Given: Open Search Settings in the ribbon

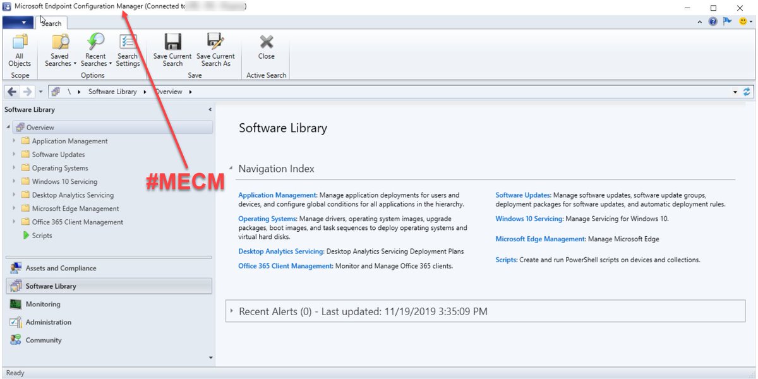Looking at the screenshot, I should [x=128, y=51].
